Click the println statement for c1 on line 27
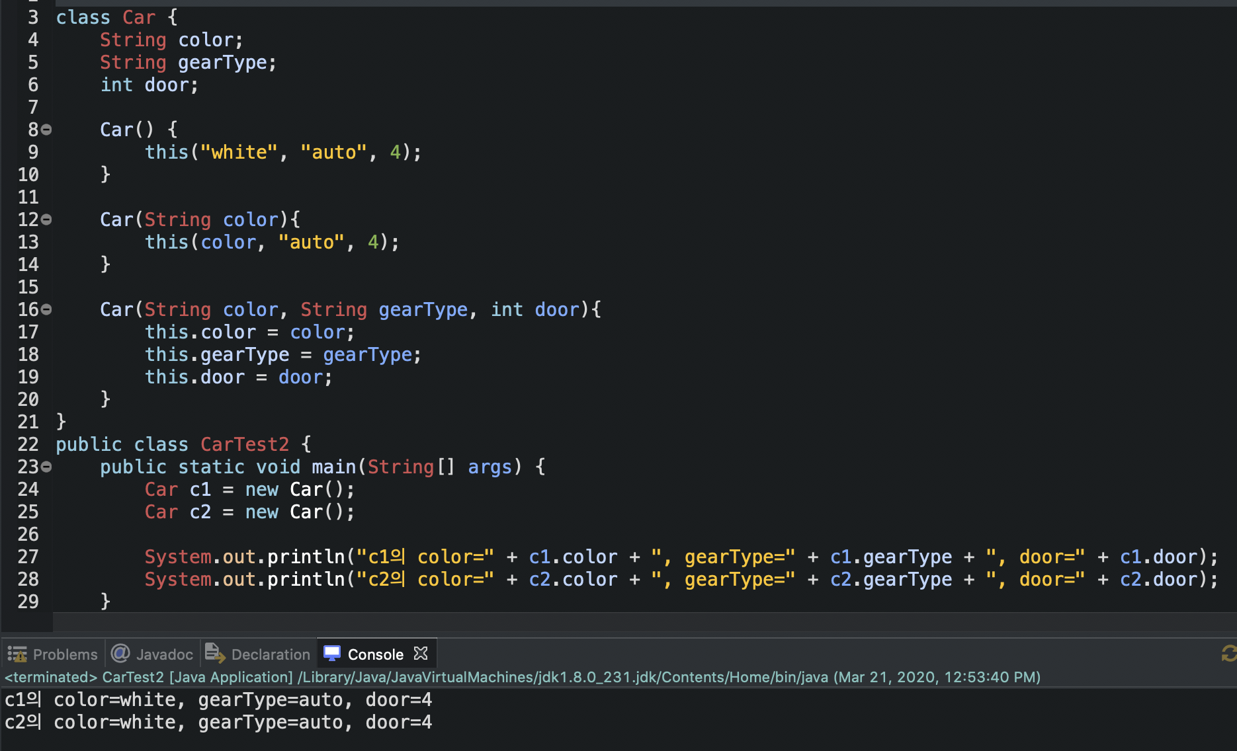This screenshot has height=751, width=1237. (681, 557)
